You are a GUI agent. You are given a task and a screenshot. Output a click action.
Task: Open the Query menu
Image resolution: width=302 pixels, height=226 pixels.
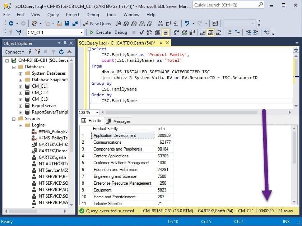pos(53,15)
